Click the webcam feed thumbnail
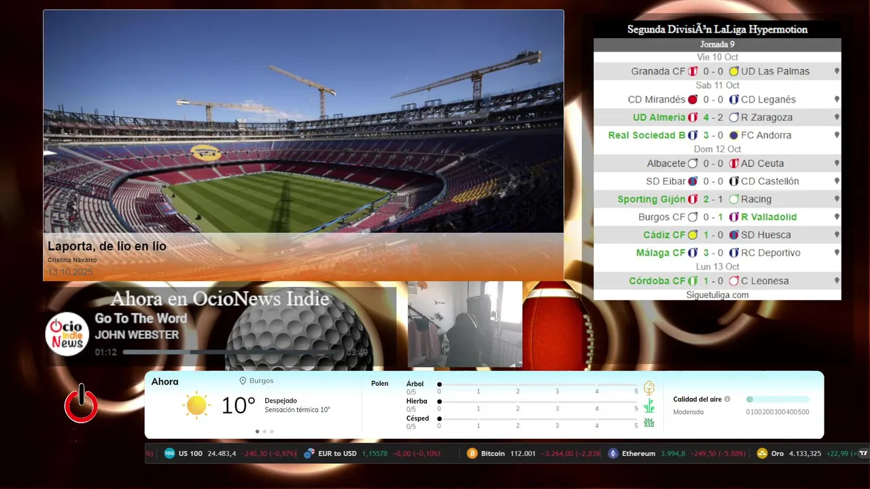The width and height of the screenshot is (870, 489). point(465,325)
